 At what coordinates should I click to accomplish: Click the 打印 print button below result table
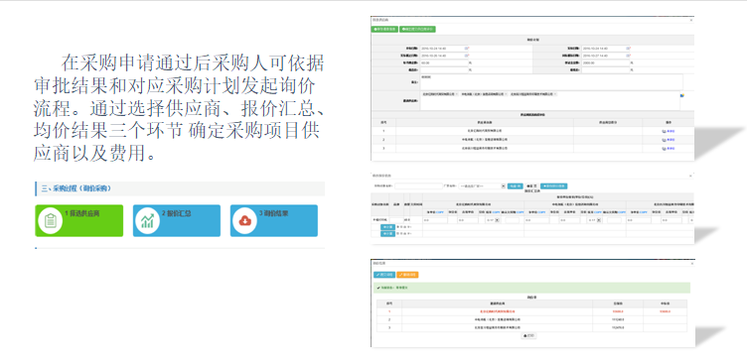(528, 335)
